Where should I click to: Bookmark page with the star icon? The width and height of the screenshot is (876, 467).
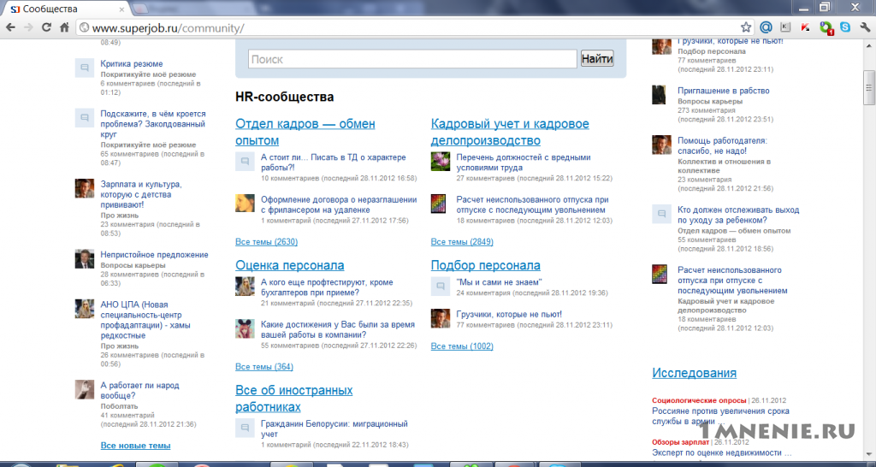coord(746,27)
